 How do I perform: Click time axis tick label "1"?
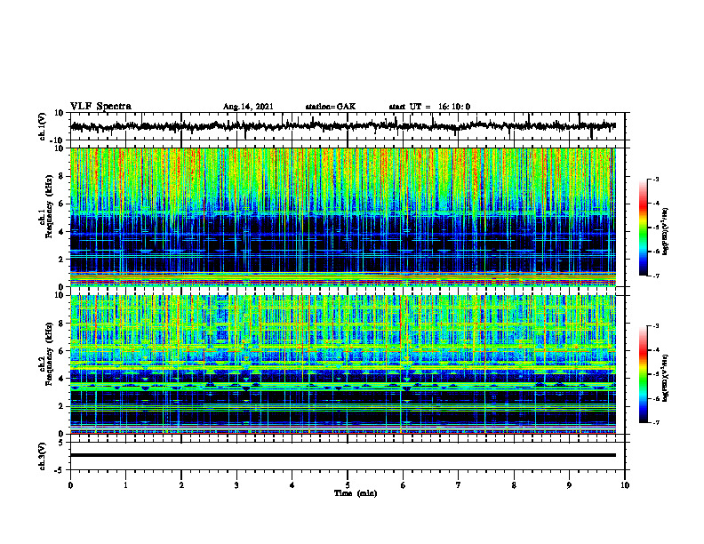click(x=125, y=485)
